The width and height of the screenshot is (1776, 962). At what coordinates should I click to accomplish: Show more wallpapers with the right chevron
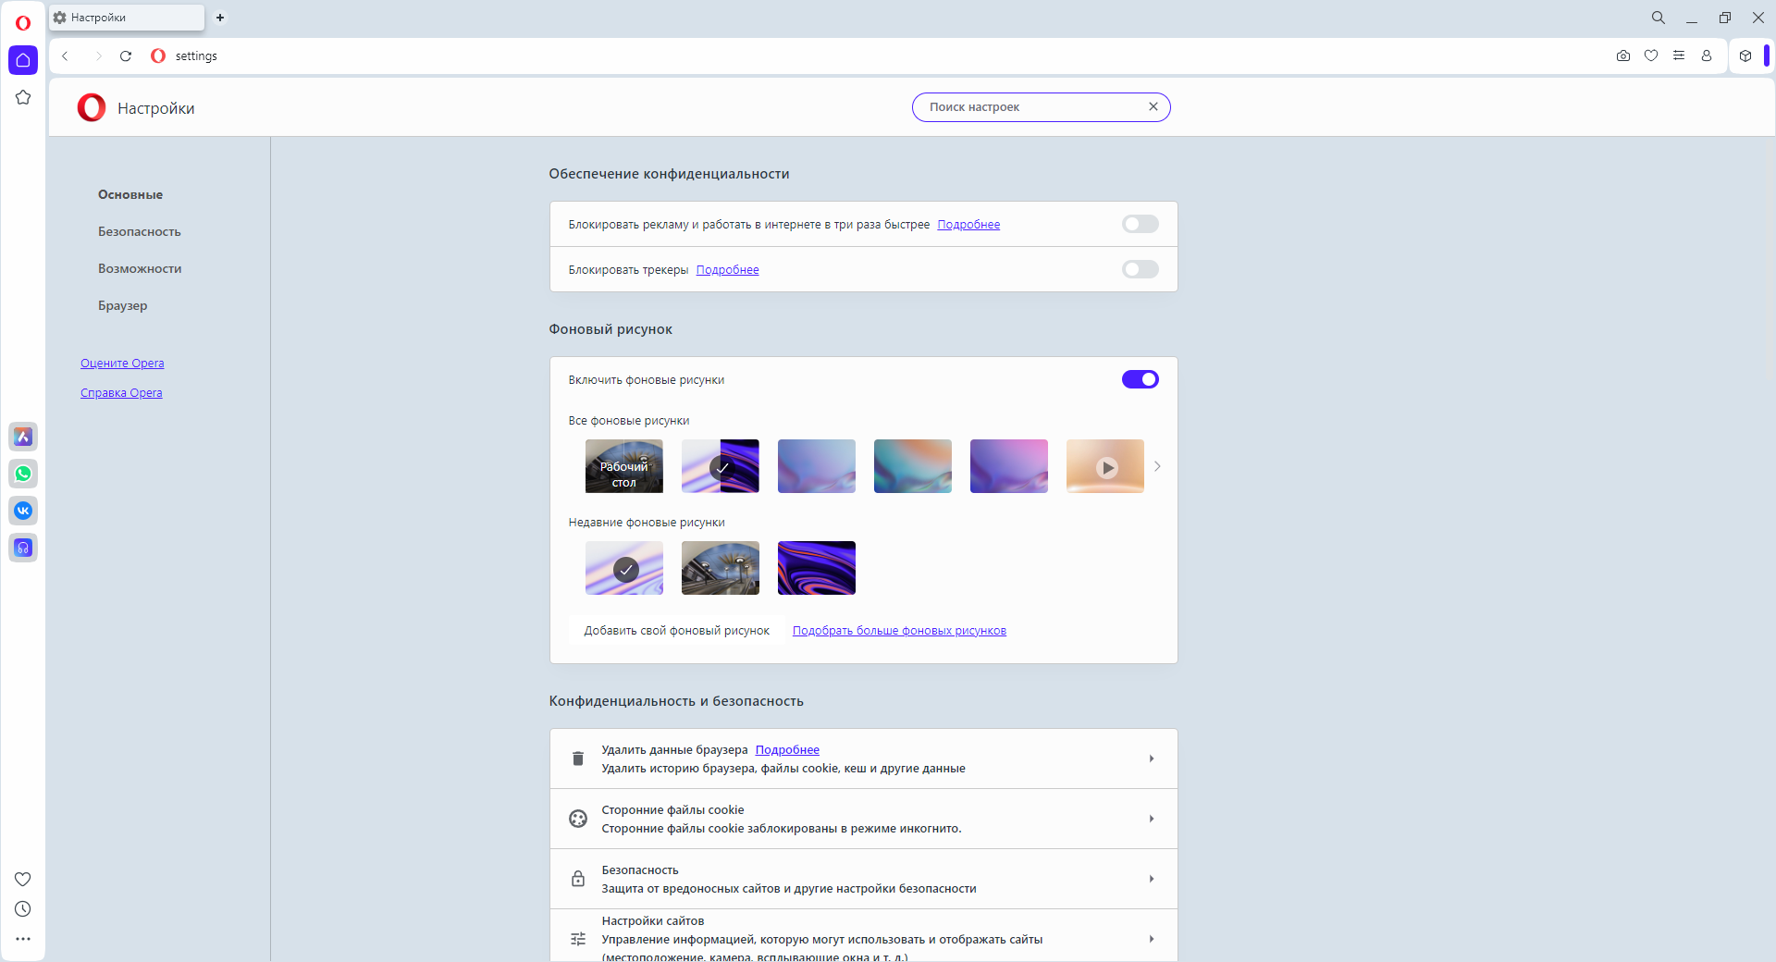[1157, 466]
